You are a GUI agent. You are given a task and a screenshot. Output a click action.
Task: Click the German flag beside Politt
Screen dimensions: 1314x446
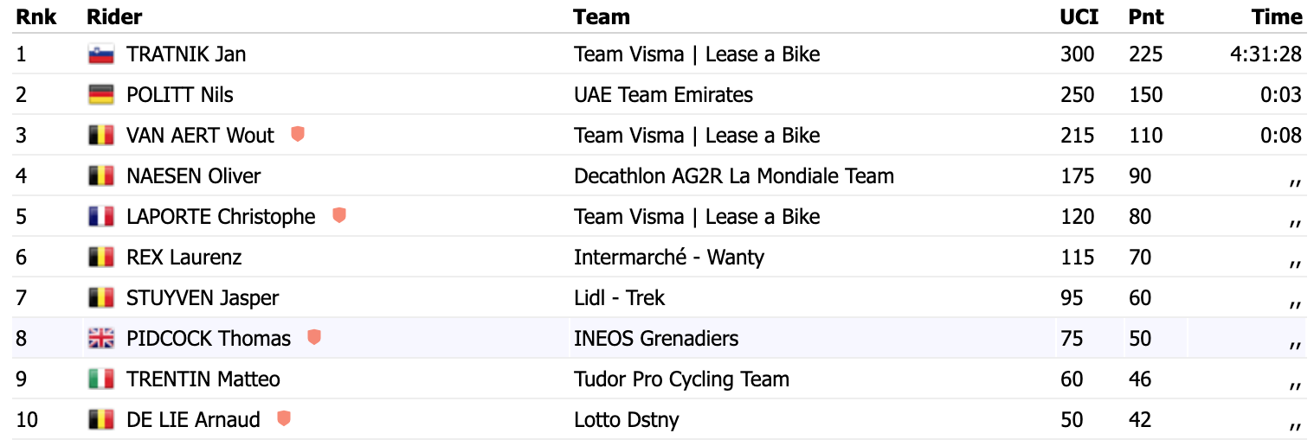[x=101, y=95]
